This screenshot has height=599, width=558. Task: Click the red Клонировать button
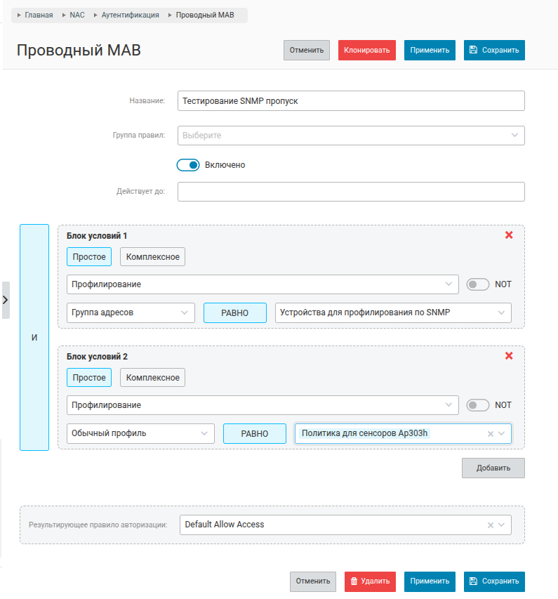click(366, 50)
